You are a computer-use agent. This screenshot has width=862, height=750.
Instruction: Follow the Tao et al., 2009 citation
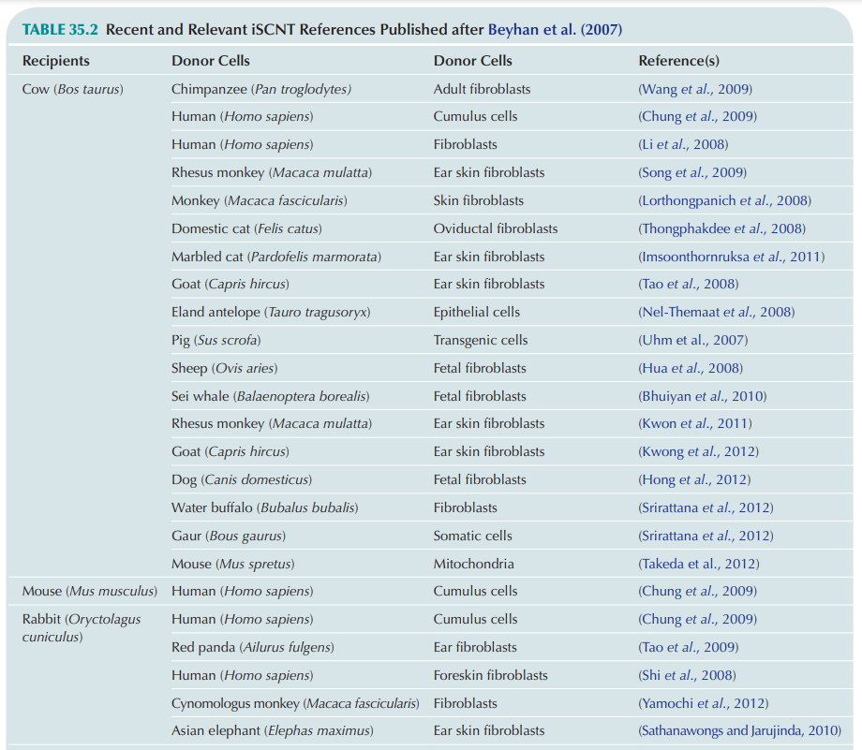[x=689, y=647]
